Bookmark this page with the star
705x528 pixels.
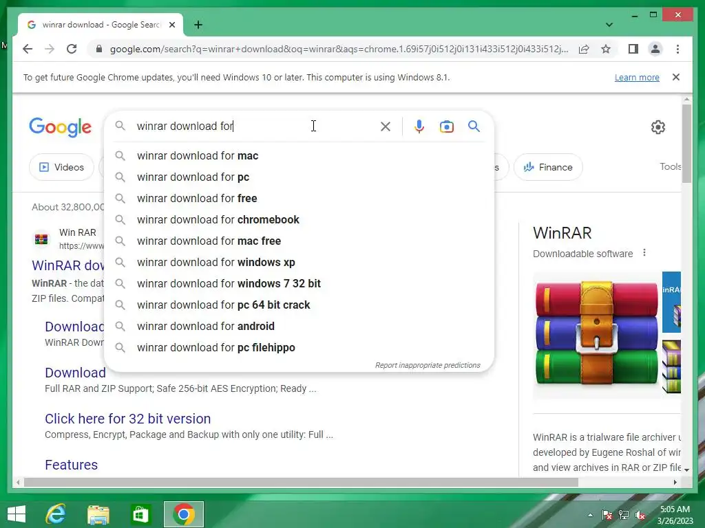(606, 49)
